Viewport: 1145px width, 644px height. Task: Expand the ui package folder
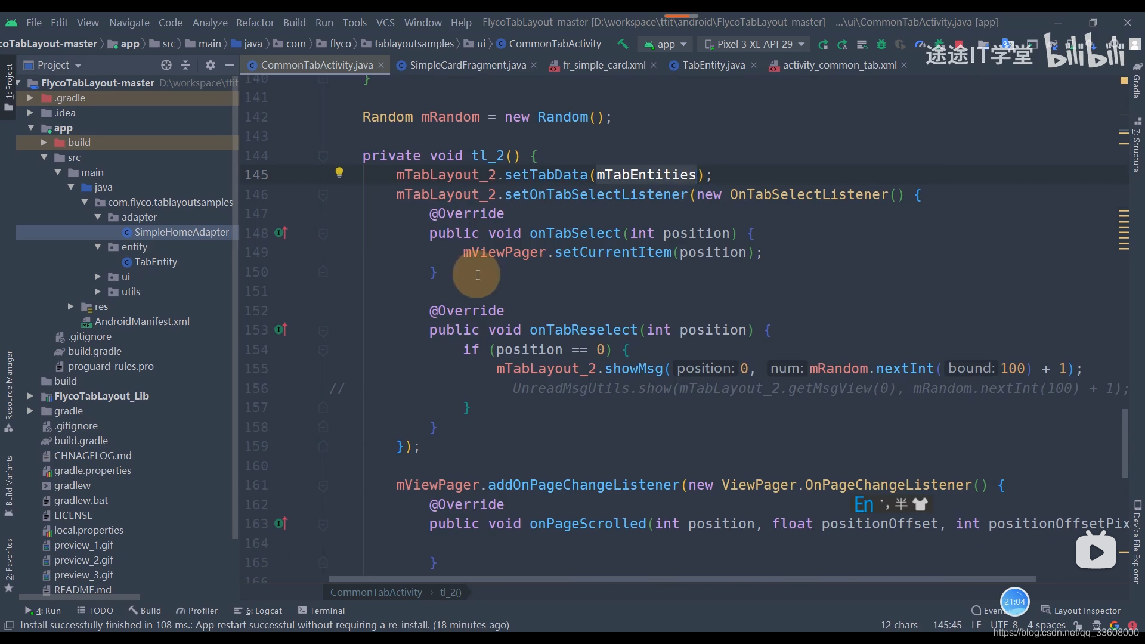(98, 277)
